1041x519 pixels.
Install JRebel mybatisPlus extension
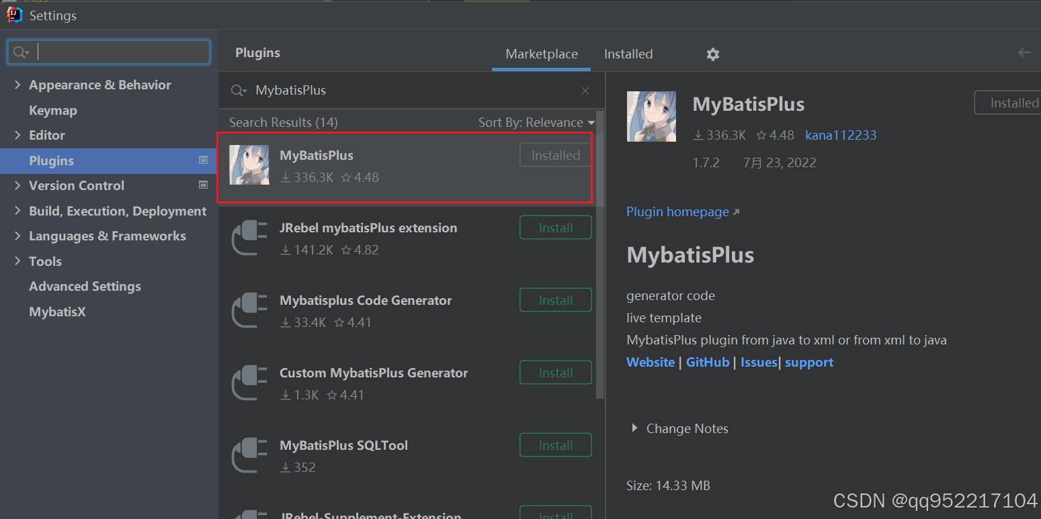tap(556, 228)
